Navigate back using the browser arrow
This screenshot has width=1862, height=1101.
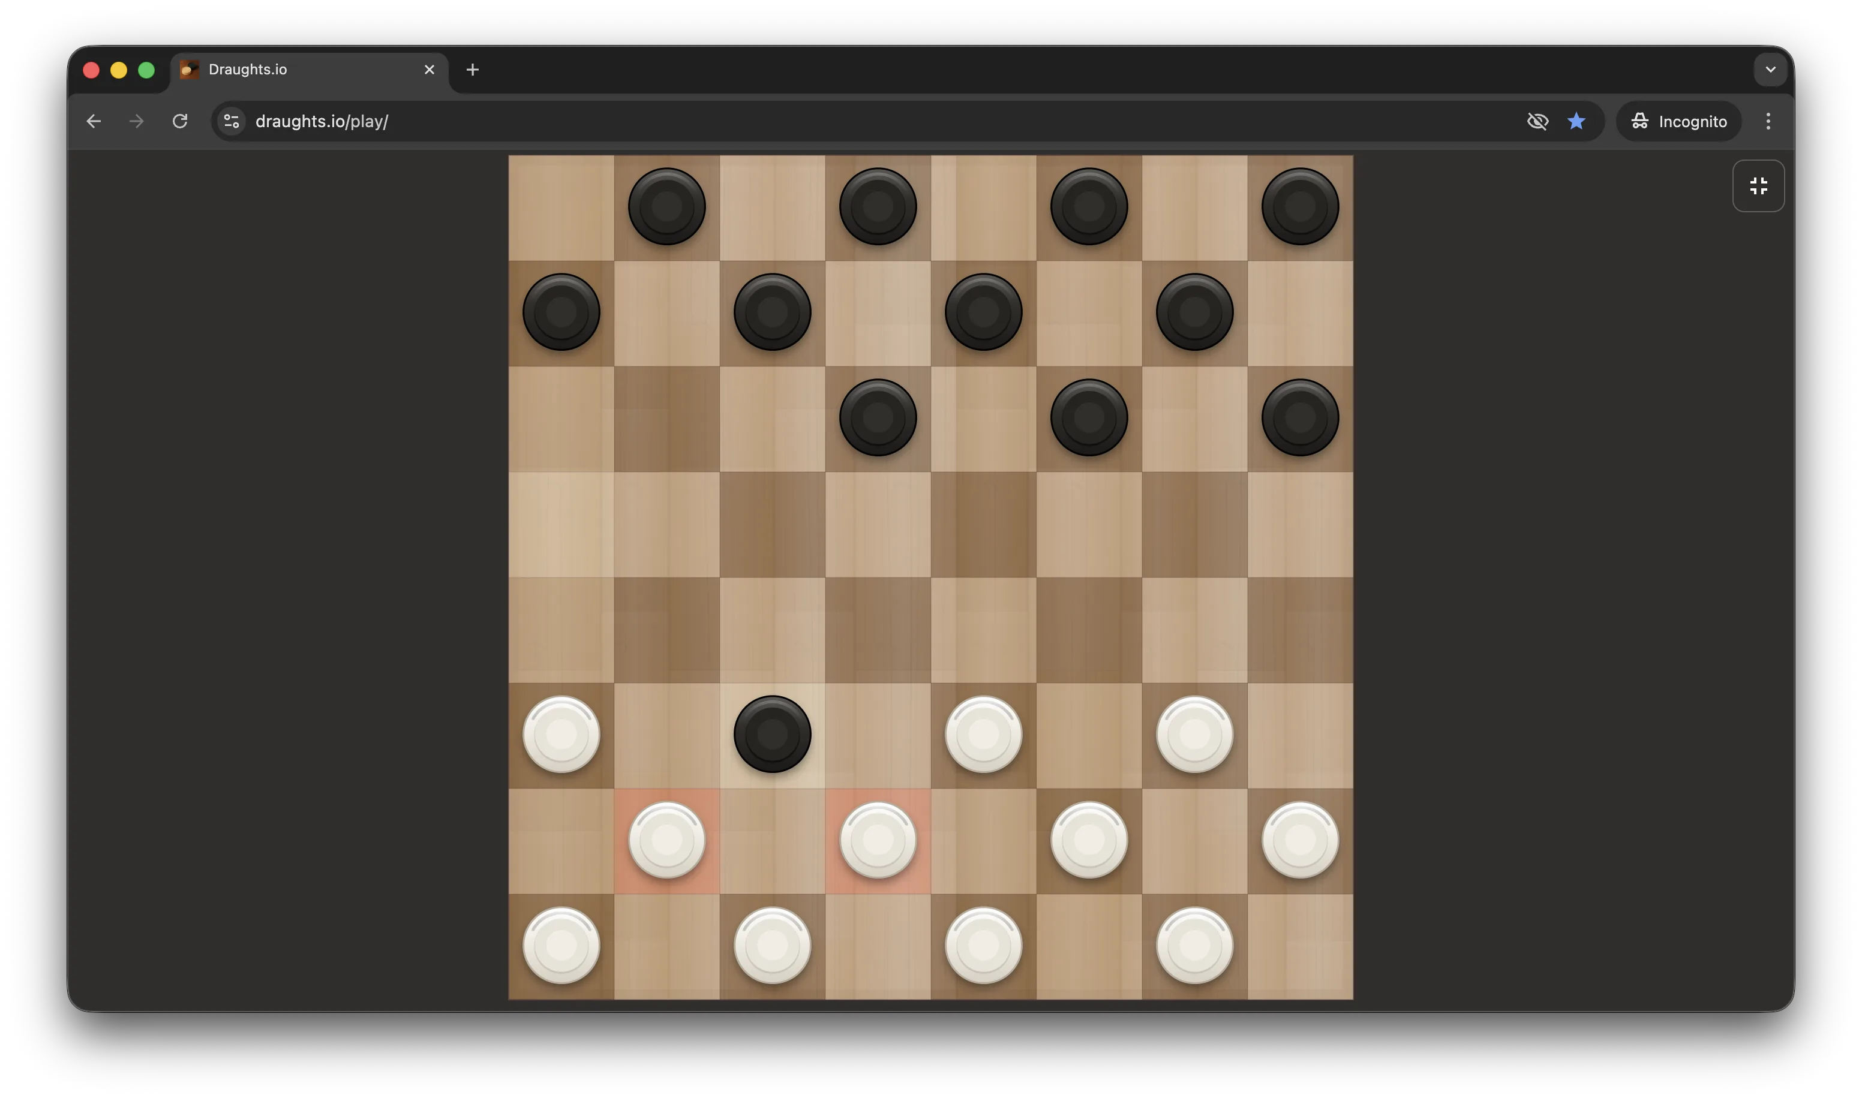(x=93, y=121)
